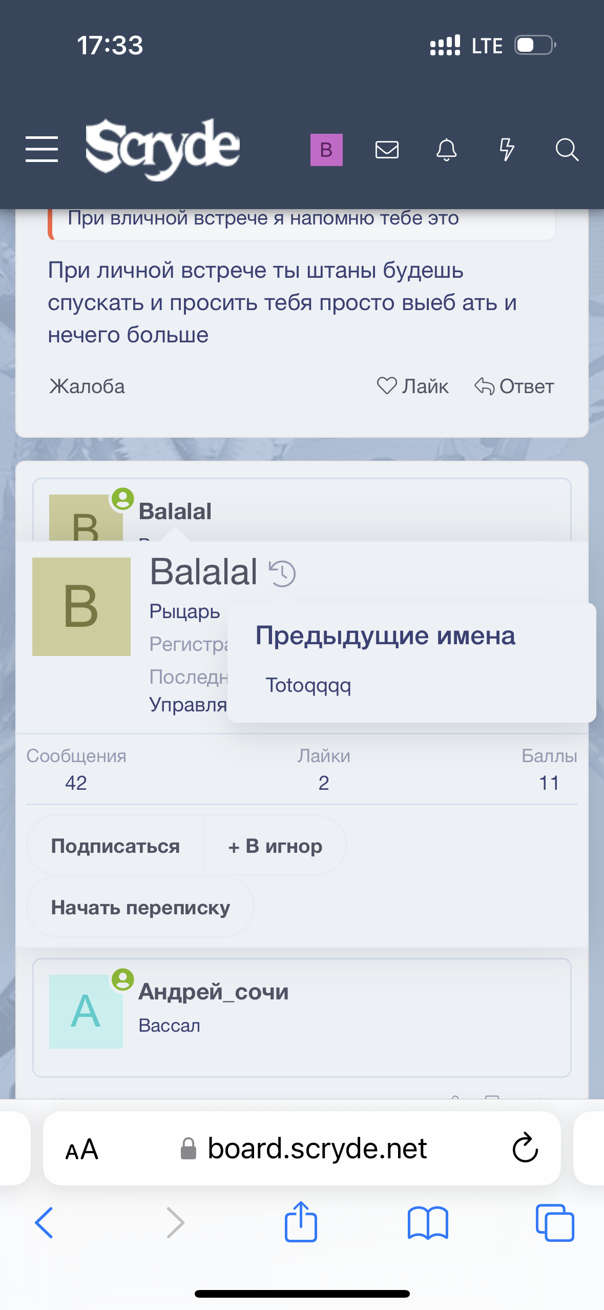This screenshot has width=604, height=1310.
Task: Click the Scryde logo
Action: pyautogui.click(x=162, y=149)
